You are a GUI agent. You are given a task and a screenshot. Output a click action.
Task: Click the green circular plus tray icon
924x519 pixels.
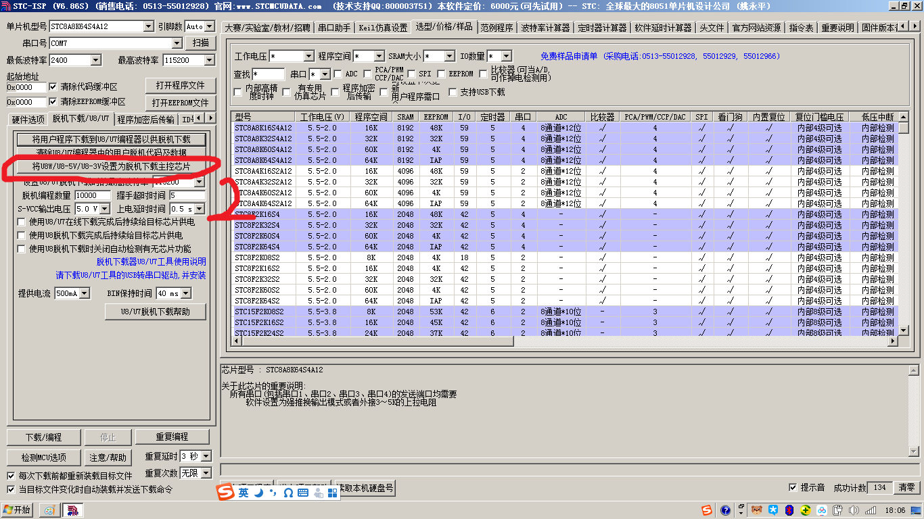coord(806,510)
